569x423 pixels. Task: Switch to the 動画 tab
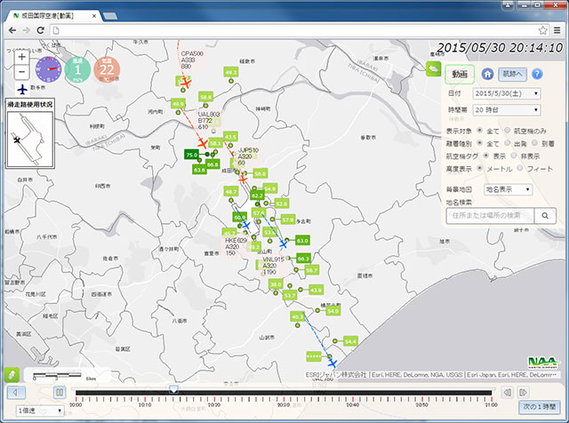point(460,74)
